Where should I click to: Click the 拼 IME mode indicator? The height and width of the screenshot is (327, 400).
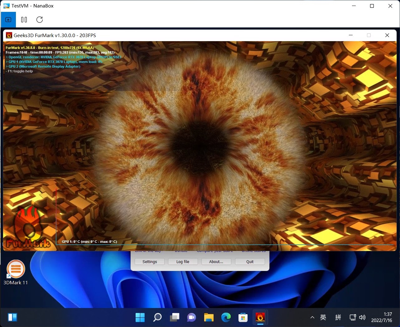click(x=338, y=317)
